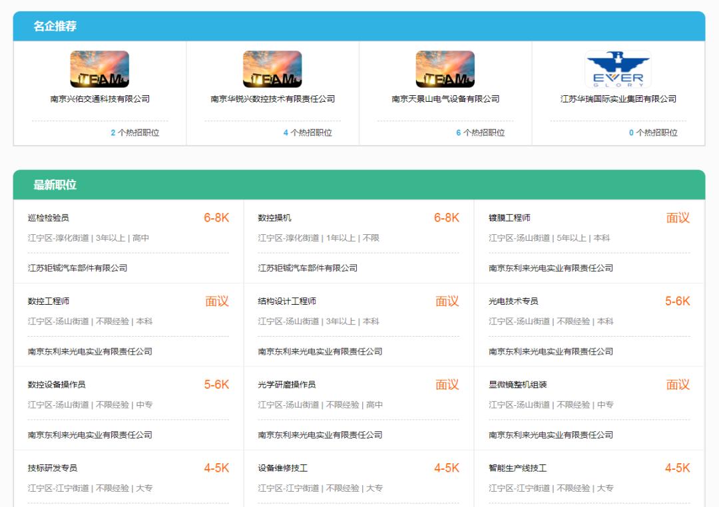Click 南京东利来光电实业有限责任公司 under 镀膜工程师

click(551, 268)
